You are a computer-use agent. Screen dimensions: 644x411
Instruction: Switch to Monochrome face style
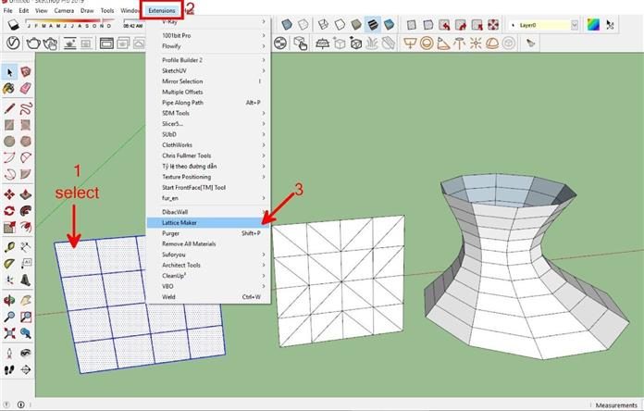[x=389, y=25]
